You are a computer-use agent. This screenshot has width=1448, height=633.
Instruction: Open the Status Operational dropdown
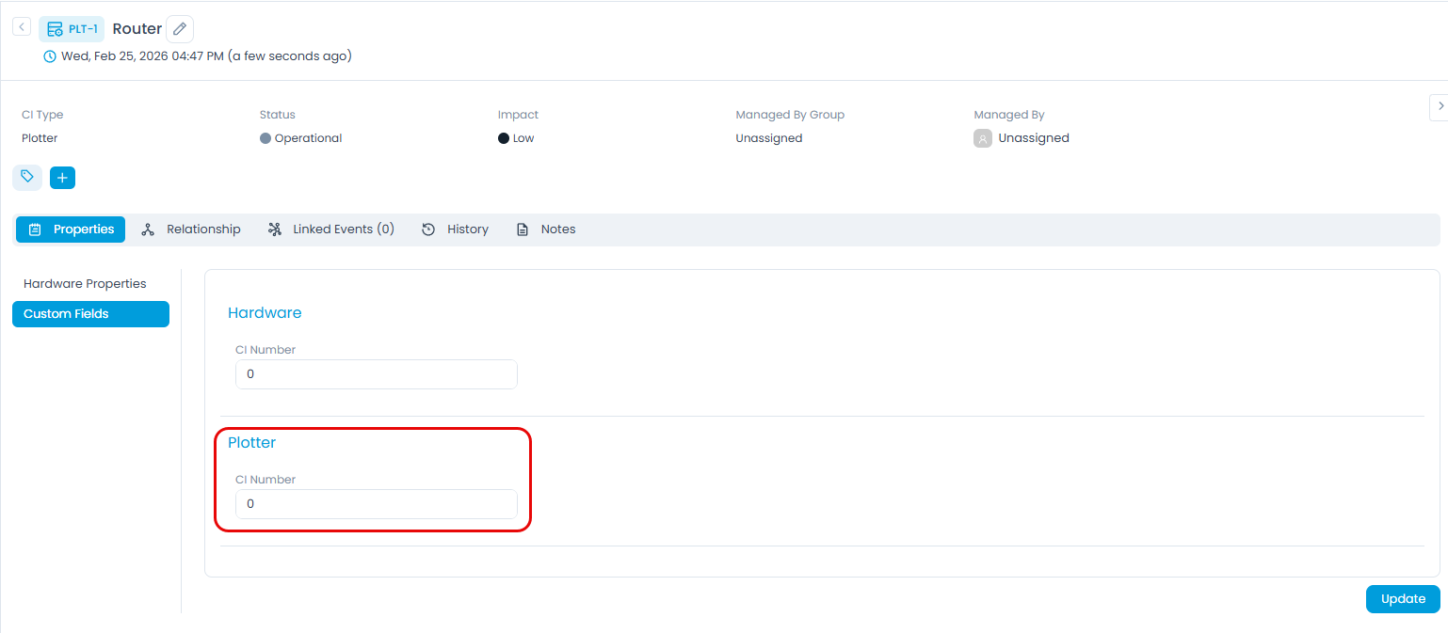[308, 138]
